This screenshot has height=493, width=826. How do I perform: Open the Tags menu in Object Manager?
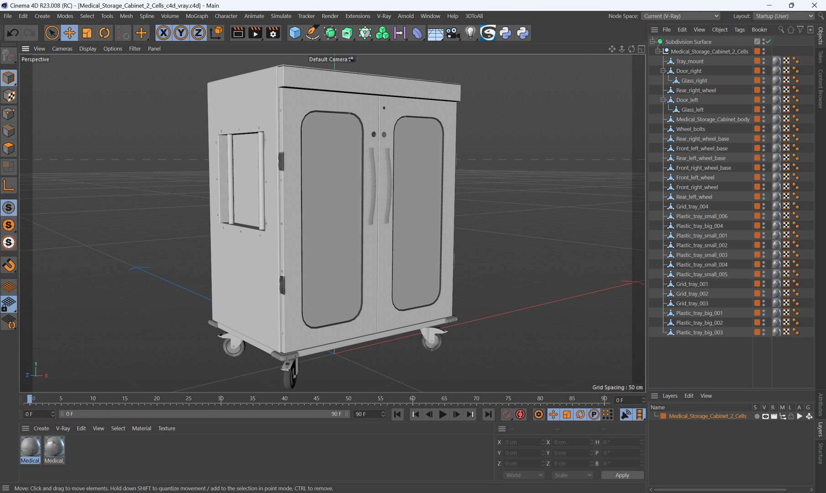click(739, 30)
